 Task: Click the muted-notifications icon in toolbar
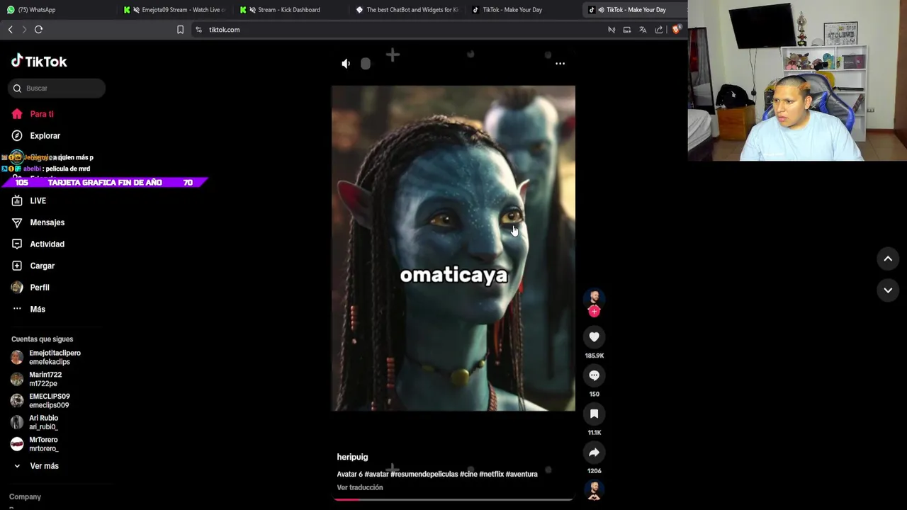[x=612, y=30]
